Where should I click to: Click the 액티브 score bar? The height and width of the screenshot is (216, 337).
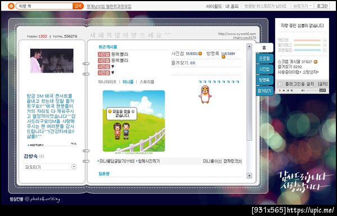point(307,40)
